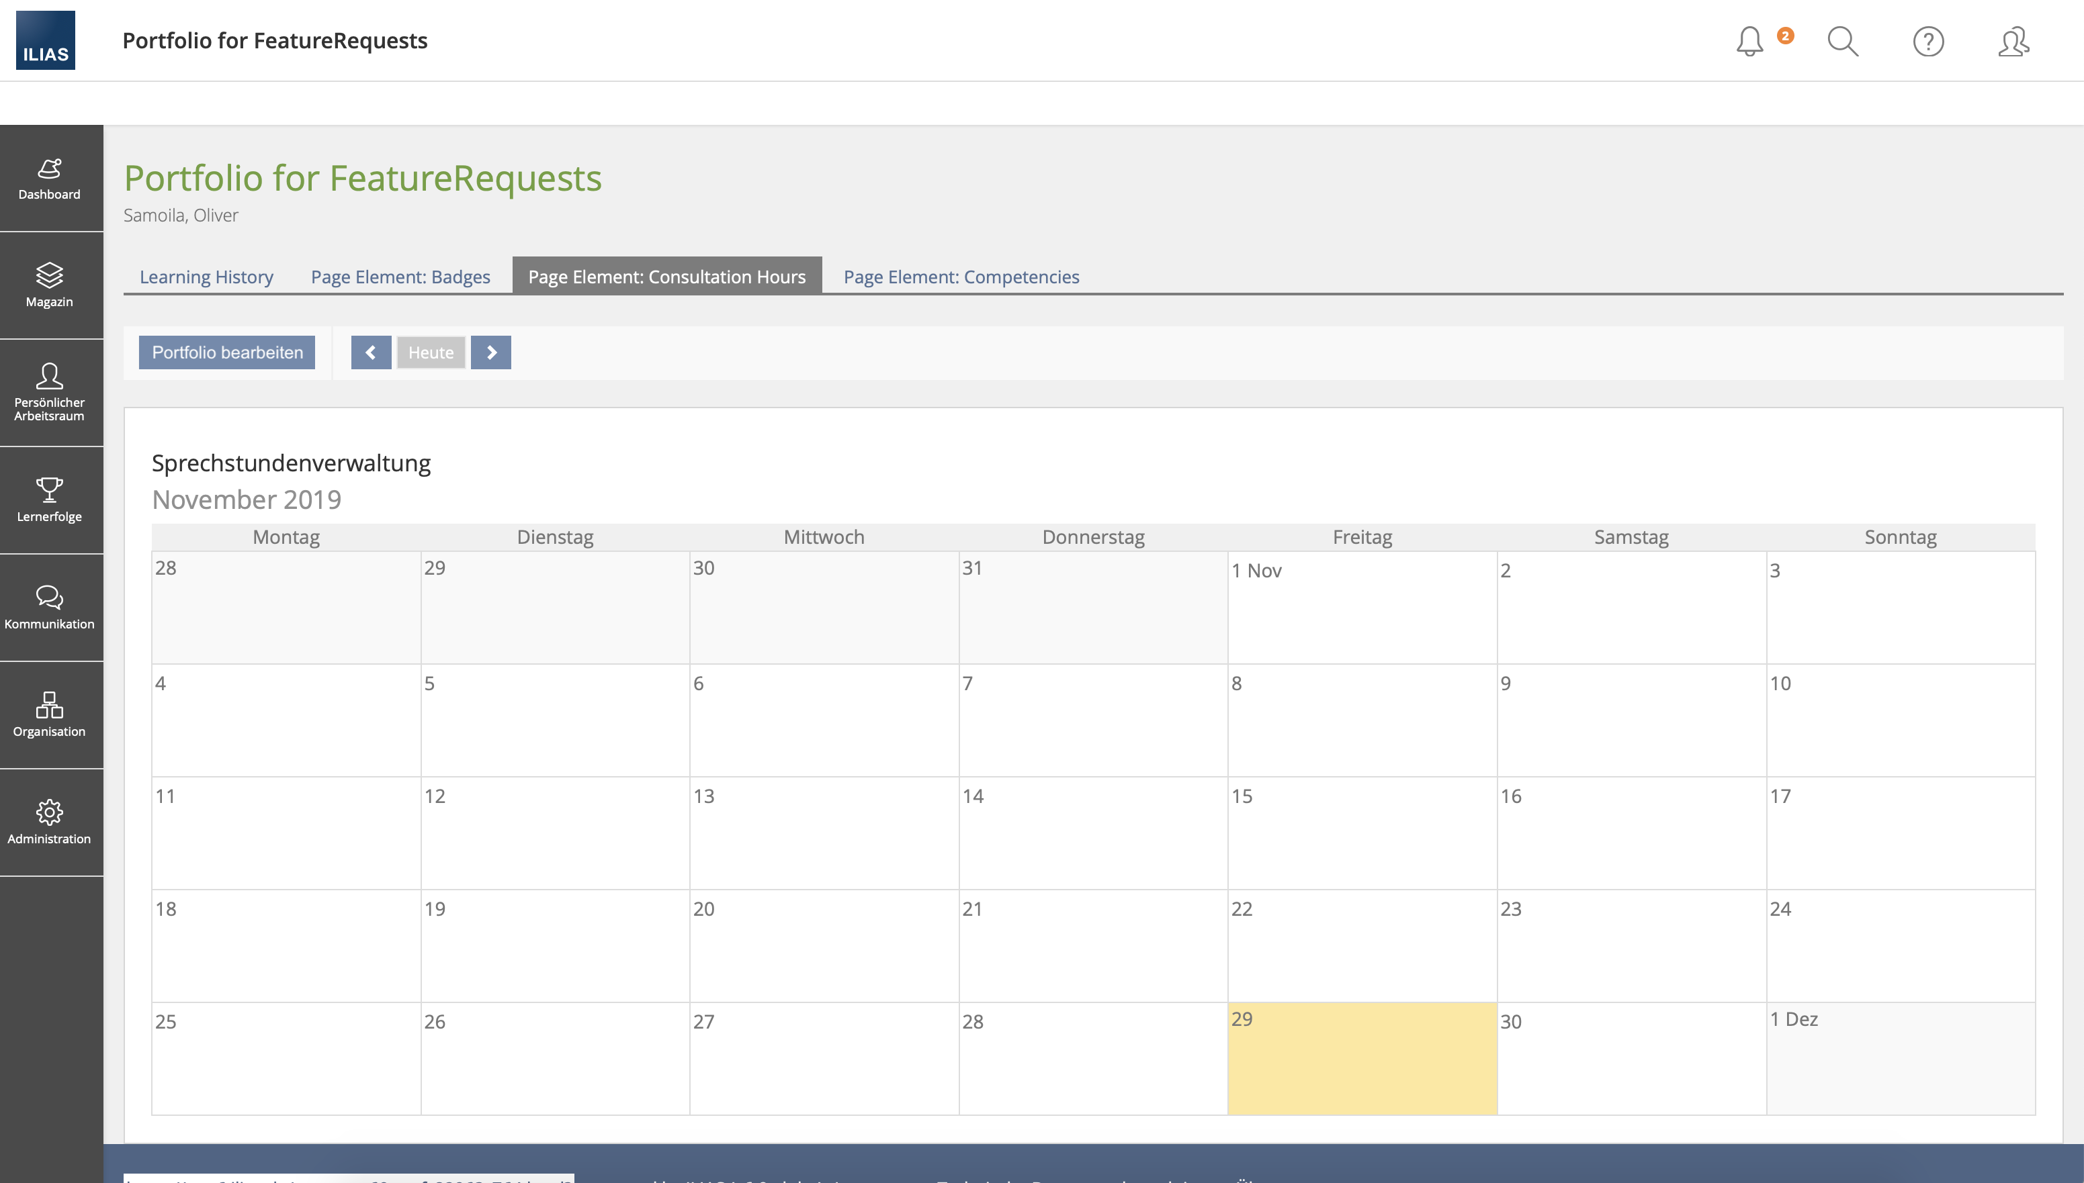Select highlighted November 29 calendar cell
Image resolution: width=2084 pixels, height=1183 pixels.
coord(1361,1058)
